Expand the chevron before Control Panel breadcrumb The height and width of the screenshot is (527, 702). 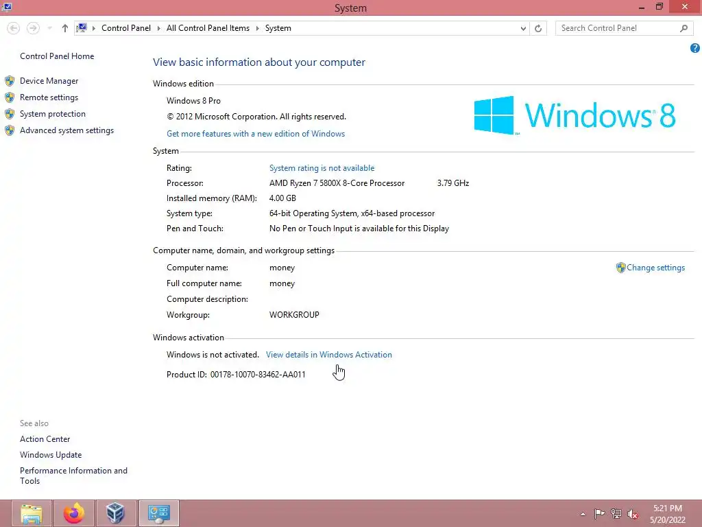(93, 28)
